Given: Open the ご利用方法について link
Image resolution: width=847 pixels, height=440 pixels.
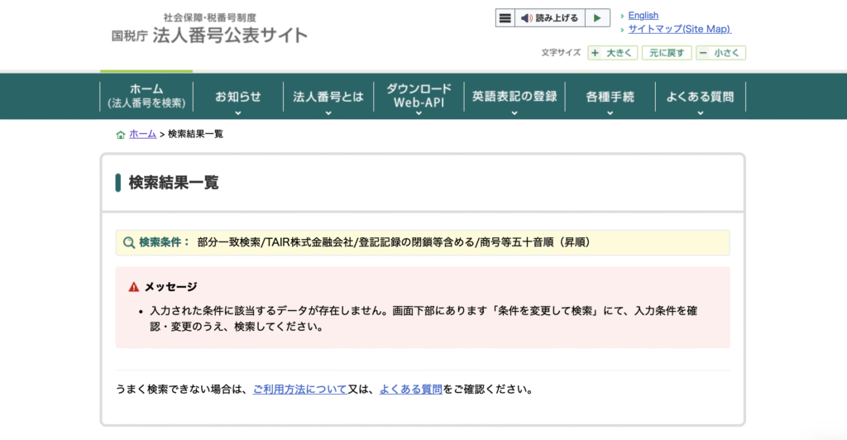Looking at the screenshot, I should pyautogui.click(x=299, y=390).
